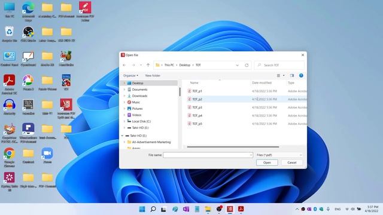Cancel the Open file dialog
The width and height of the screenshot is (383, 215).
(x=291, y=162)
